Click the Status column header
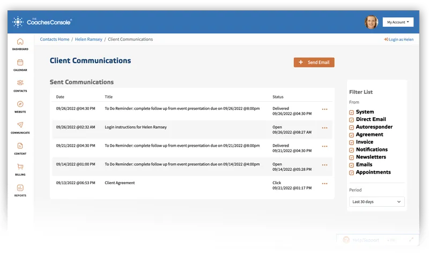The height and width of the screenshot is (256, 429). tap(278, 97)
